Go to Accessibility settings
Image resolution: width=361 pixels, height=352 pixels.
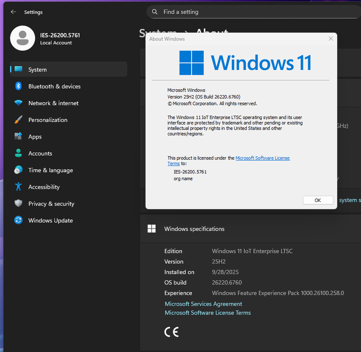pos(69,187)
